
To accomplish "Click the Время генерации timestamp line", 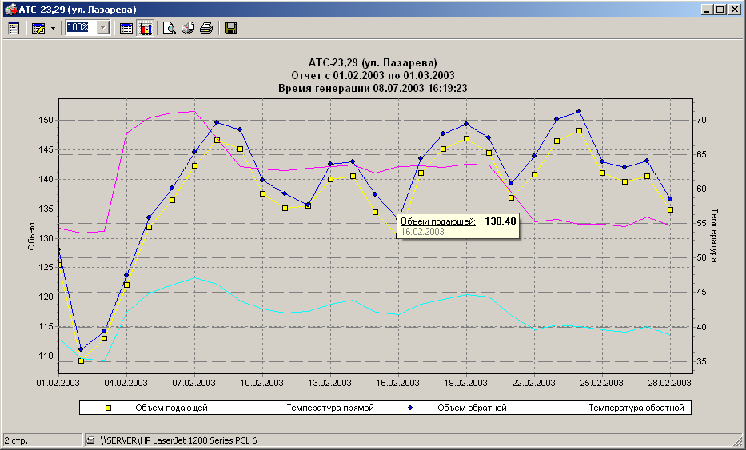I will click(x=373, y=88).
